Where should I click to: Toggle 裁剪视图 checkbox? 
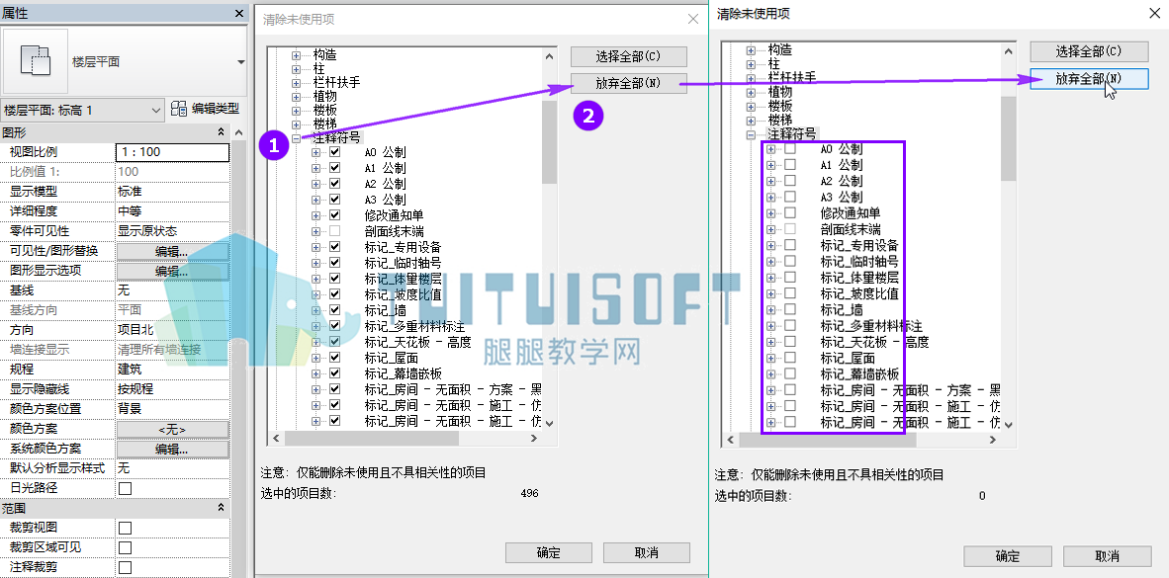pos(126,528)
